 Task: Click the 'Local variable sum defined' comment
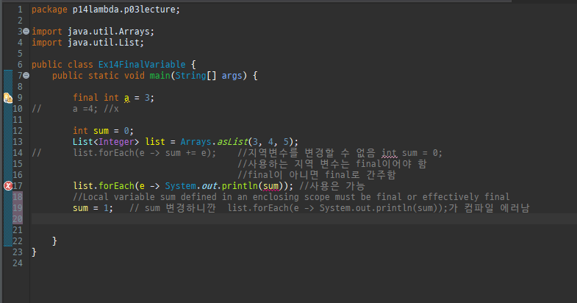click(x=291, y=197)
